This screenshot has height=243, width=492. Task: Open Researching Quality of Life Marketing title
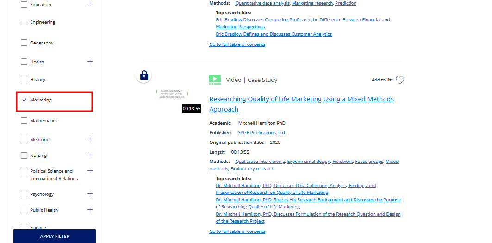pyautogui.click(x=301, y=99)
